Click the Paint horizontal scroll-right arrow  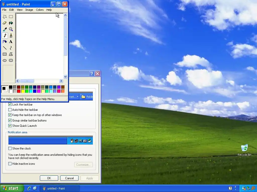pos(61,81)
